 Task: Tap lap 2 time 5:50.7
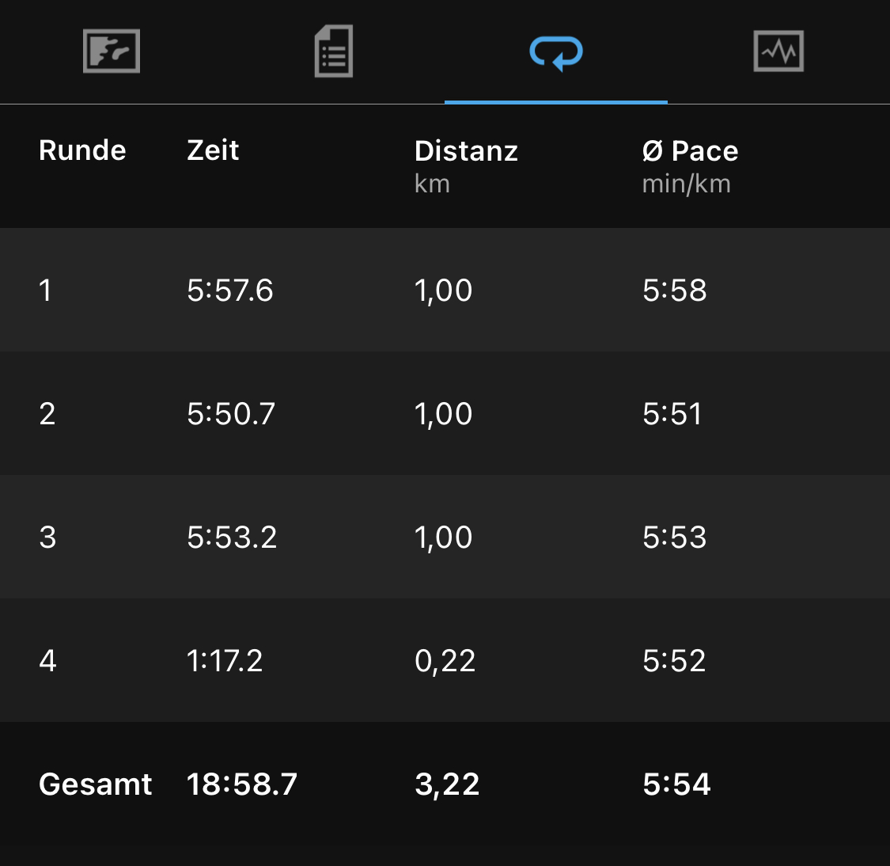click(x=231, y=414)
